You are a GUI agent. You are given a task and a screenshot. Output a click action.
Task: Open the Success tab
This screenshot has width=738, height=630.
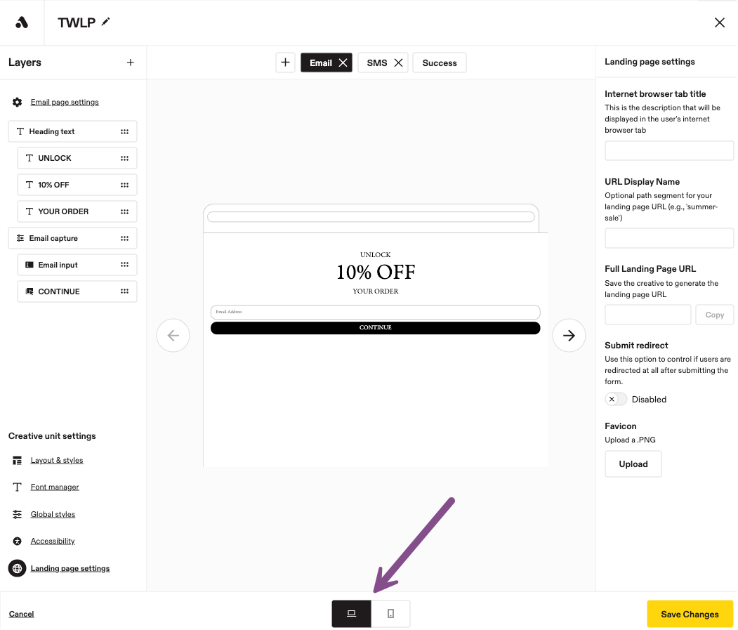[440, 63]
